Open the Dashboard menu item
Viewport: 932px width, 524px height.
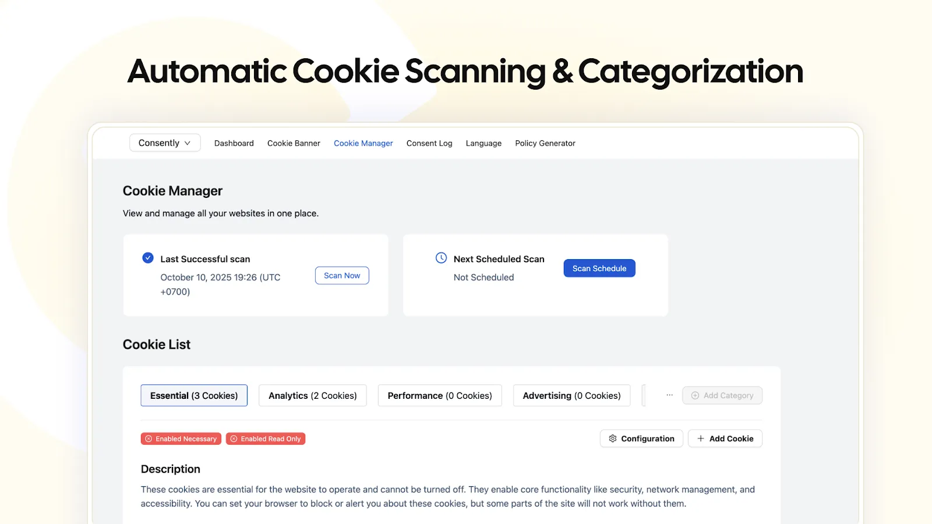(x=234, y=143)
